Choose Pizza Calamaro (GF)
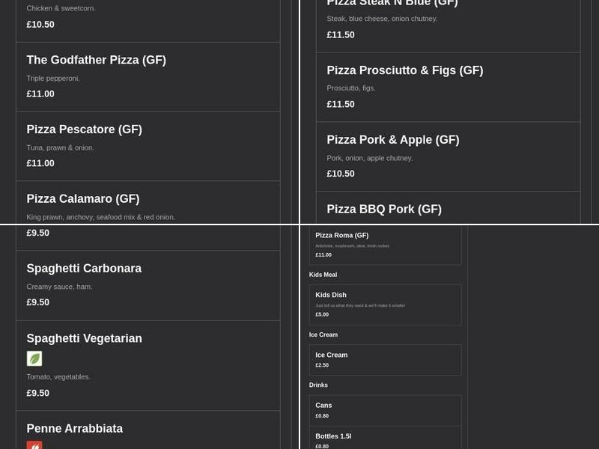The width and height of the screenshot is (599, 449). tap(83, 199)
